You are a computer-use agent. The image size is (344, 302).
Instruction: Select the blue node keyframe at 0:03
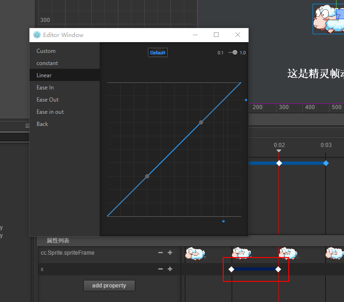pyautogui.click(x=326, y=163)
